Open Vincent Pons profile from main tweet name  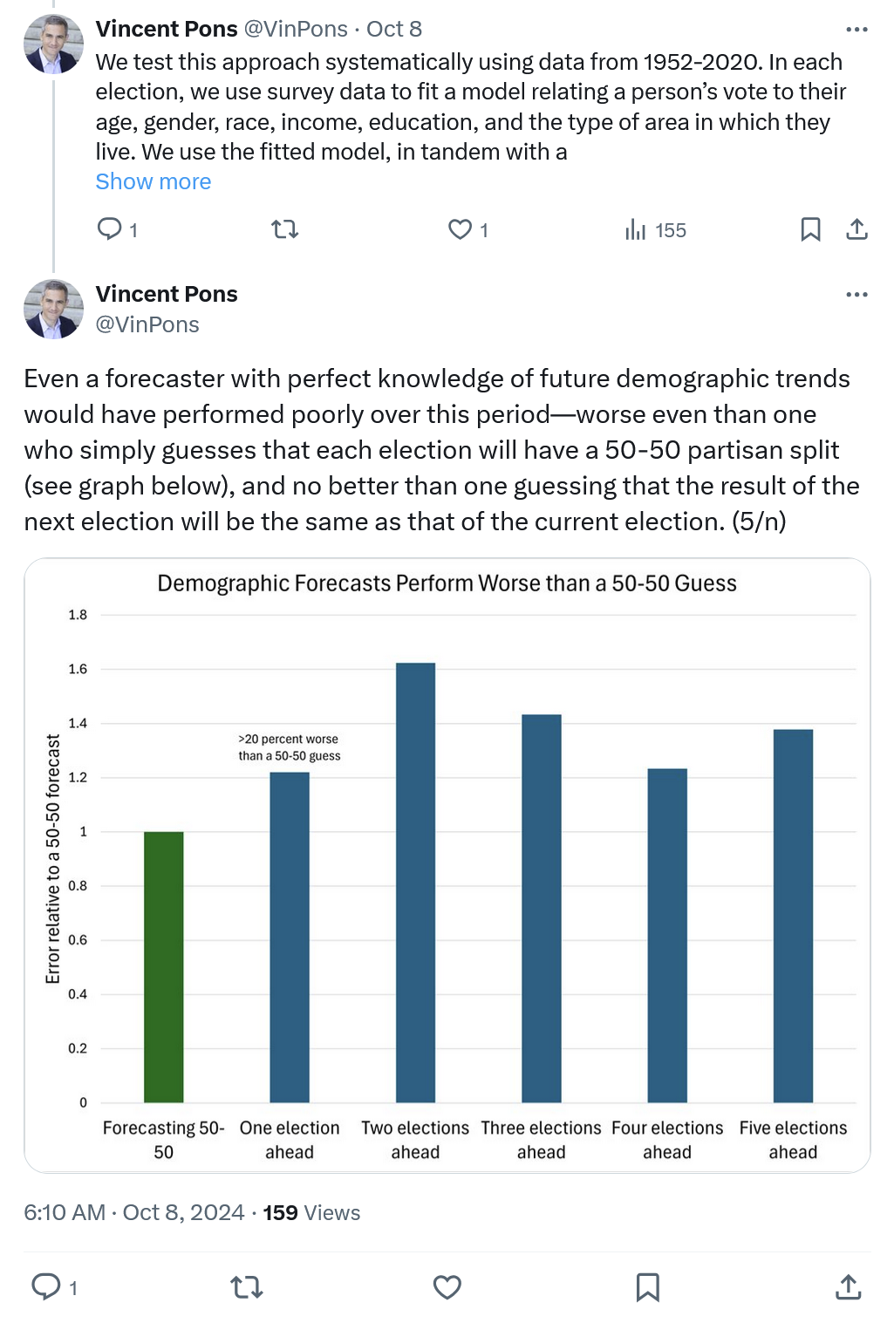[x=167, y=294]
